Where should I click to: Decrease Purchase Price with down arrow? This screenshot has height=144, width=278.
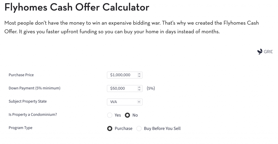tap(139, 76)
